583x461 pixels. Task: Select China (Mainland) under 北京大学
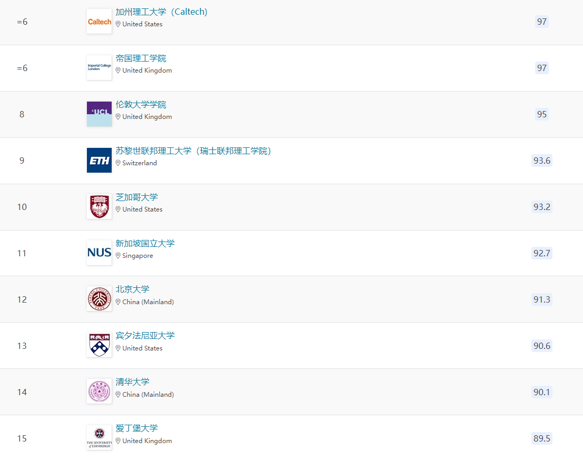click(x=148, y=302)
